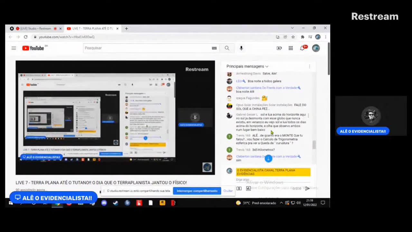This screenshot has width=412, height=232.
Task: Click the volume speaker icon in system tray
Action: [x=298, y=203]
